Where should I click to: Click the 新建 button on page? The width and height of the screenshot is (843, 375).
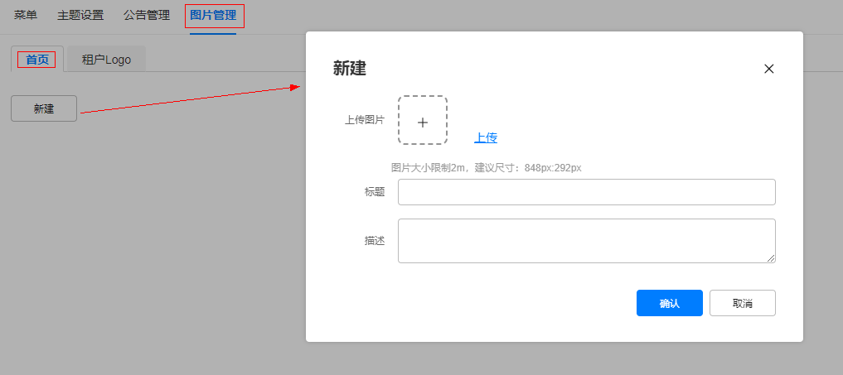click(44, 108)
